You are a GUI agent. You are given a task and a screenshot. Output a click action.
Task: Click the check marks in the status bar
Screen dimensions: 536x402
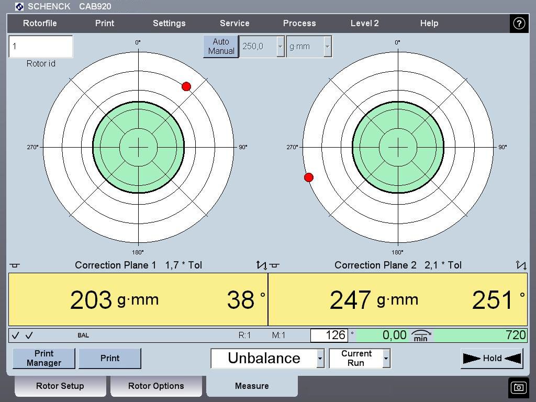[x=23, y=336]
